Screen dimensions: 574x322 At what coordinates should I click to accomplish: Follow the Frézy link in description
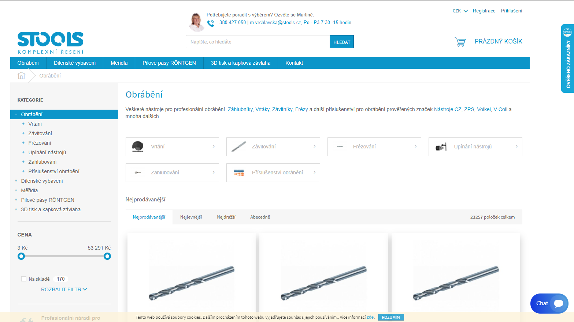pos(301,109)
